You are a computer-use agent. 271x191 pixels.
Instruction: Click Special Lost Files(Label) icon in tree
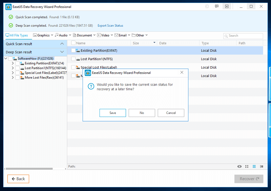(x=22, y=73)
